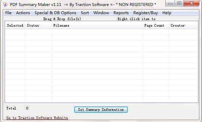The image size is (202, 122).
Task: Close the PDF Summary Maker window
Action: click(192, 3)
